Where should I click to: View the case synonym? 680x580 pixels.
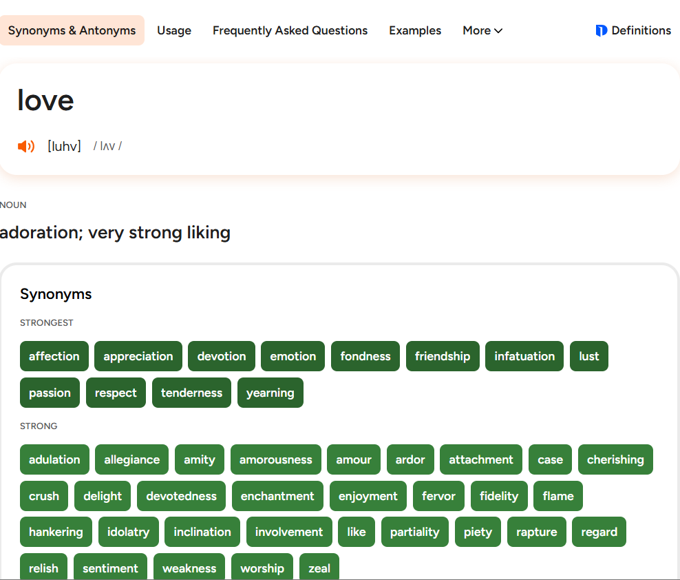(x=550, y=459)
